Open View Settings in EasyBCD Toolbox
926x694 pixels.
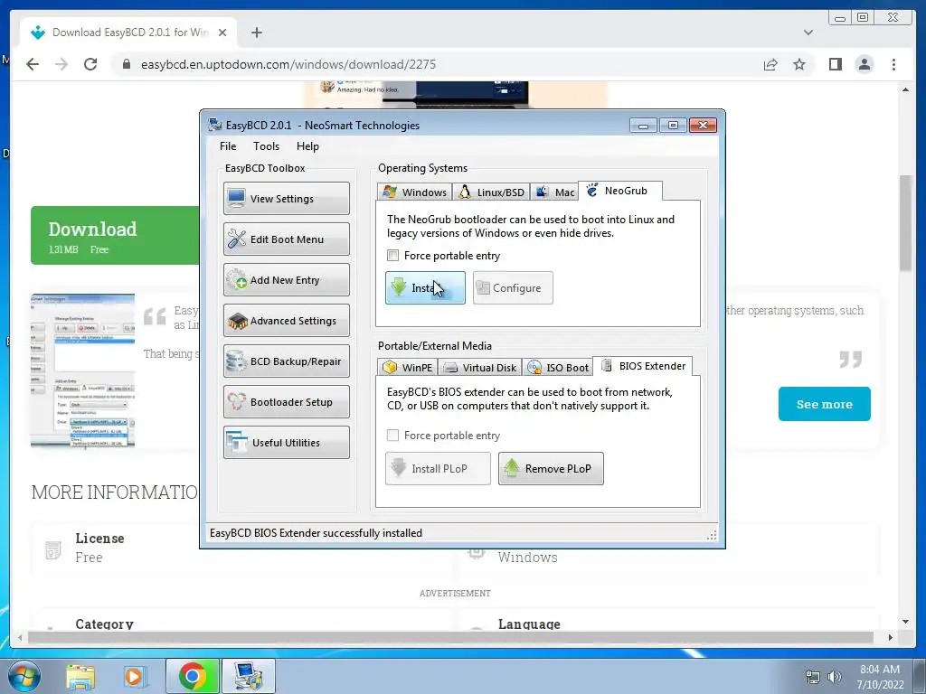[287, 198]
